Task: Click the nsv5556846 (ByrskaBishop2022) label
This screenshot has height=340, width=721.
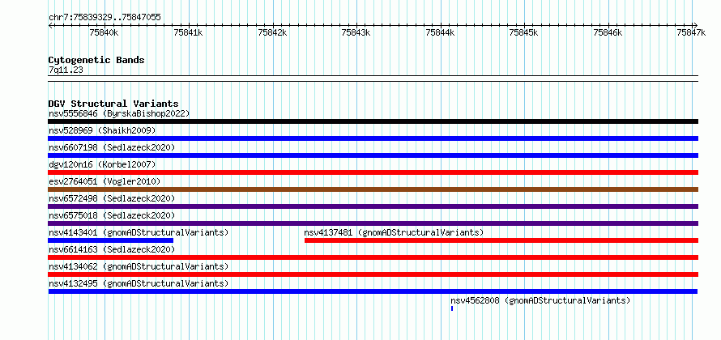Action: tap(119, 113)
